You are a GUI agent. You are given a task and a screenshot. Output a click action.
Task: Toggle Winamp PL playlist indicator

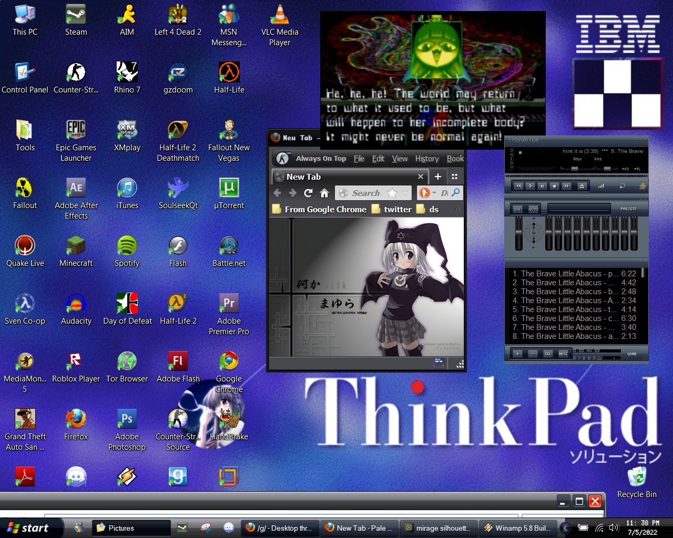point(637,169)
